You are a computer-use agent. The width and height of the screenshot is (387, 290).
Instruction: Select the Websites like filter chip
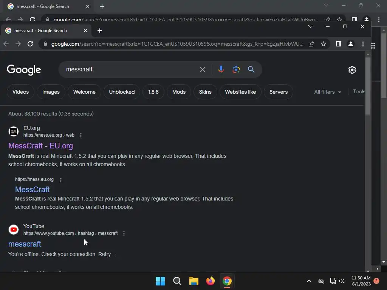(x=240, y=92)
